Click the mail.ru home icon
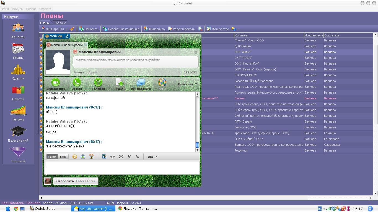This screenshot has width=378, height=212. tap(67, 36)
